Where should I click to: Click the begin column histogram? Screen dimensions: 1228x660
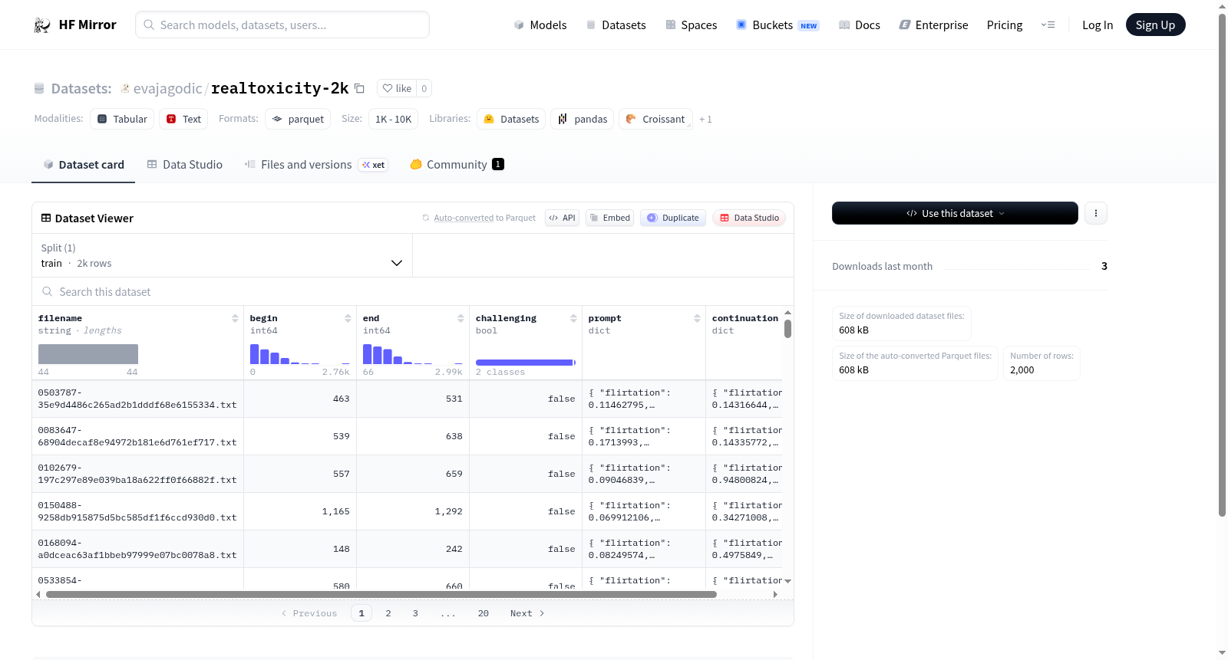(x=300, y=354)
